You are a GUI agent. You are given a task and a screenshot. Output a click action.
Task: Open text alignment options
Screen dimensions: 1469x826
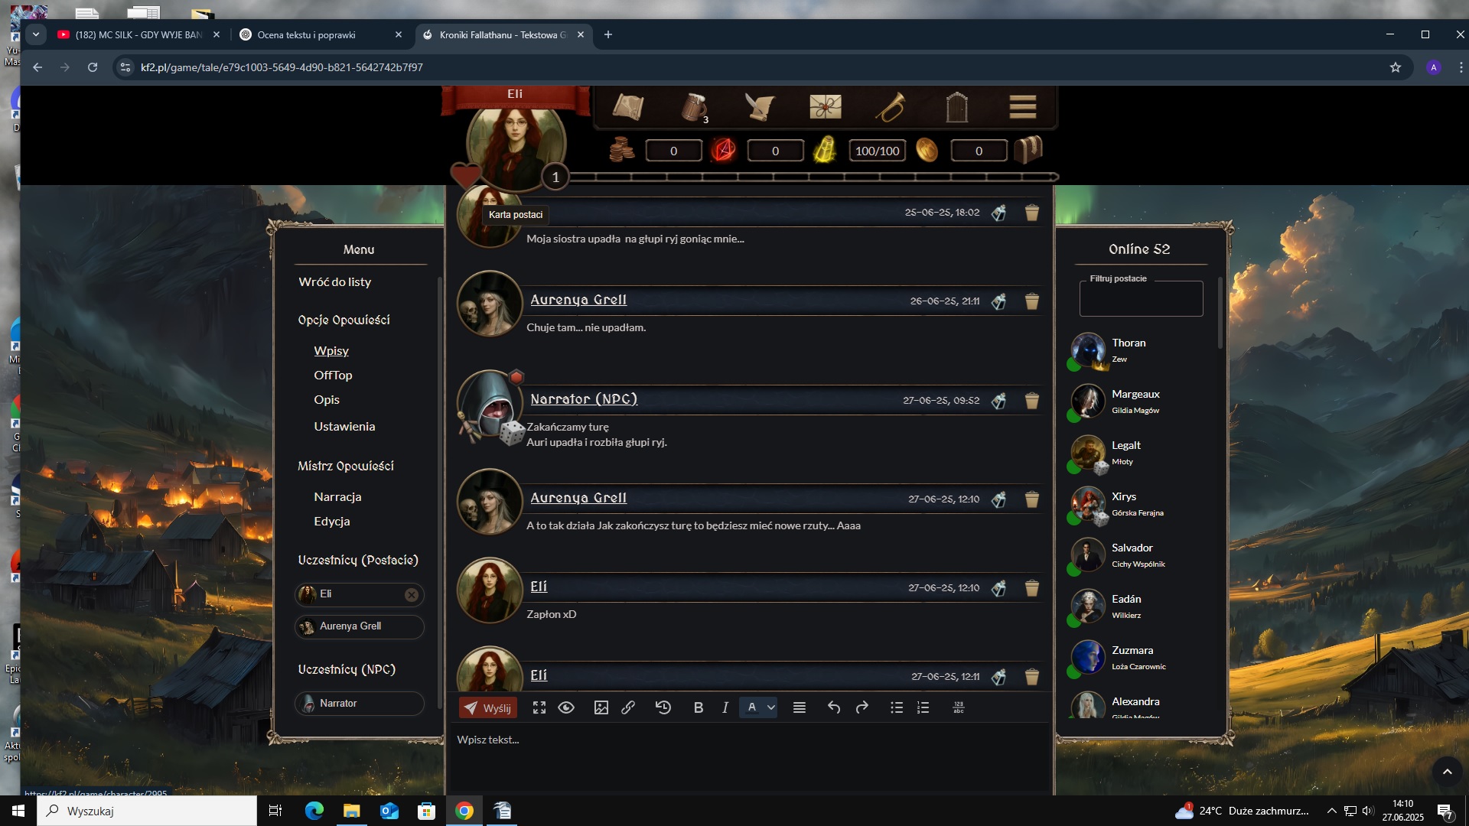[800, 708]
